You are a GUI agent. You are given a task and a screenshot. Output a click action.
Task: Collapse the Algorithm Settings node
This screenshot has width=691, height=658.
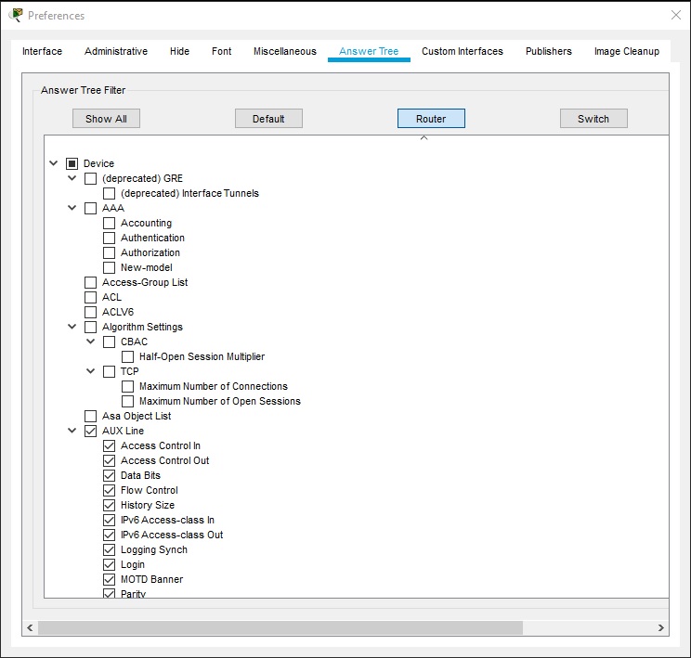point(72,327)
